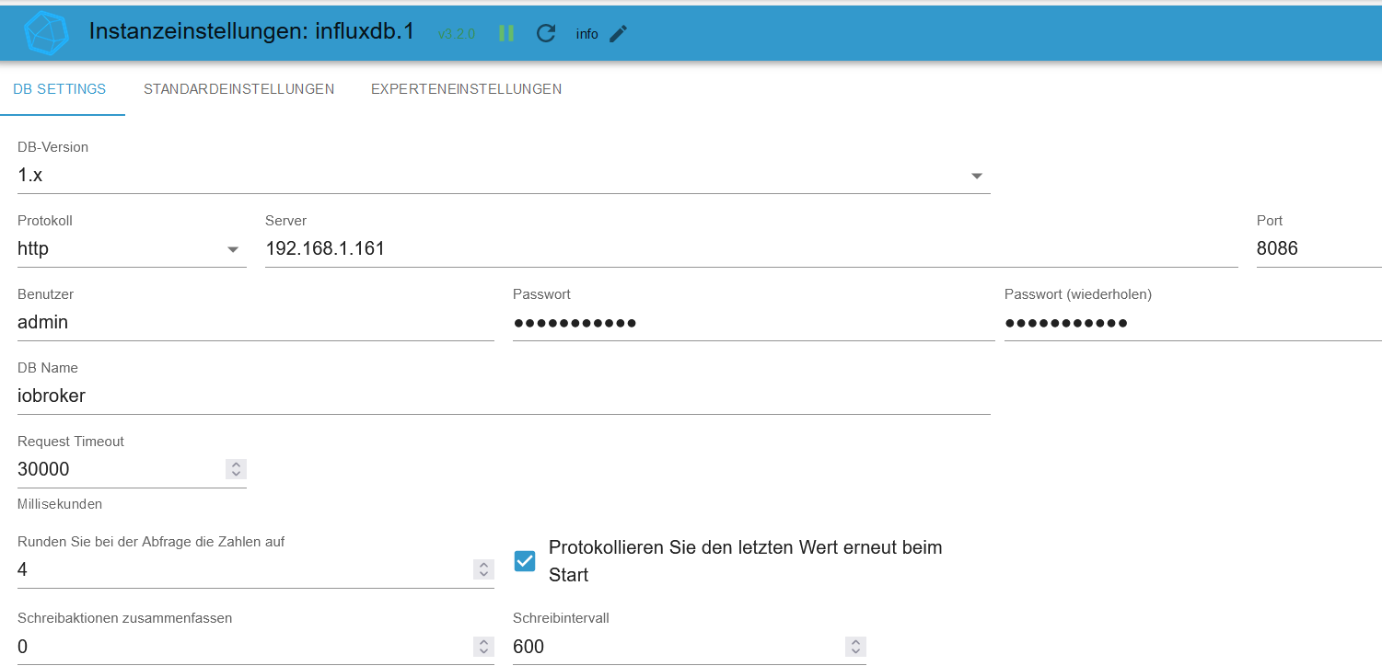Image resolution: width=1382 pixels, height=666 pixels.
Task: Open the Standardeinstellungen tab
Action: point(238,89)
